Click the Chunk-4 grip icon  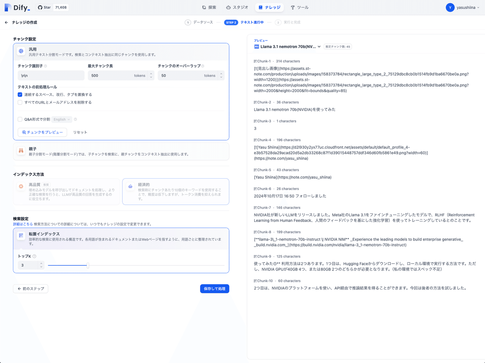click(255, 140)
